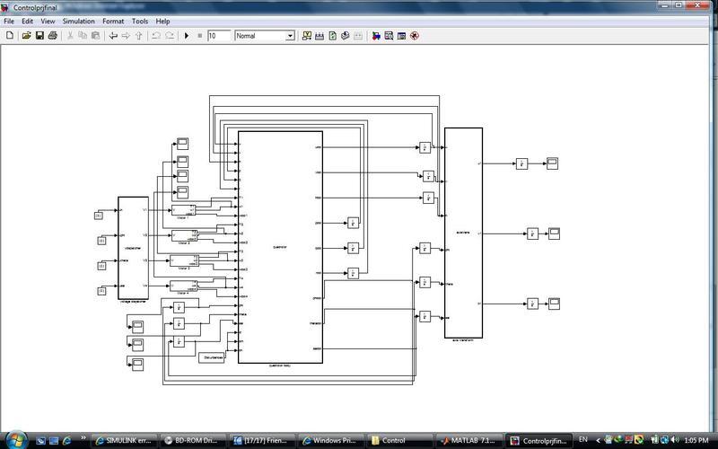Click the New model icon

pyautogui.click(x=10, y=36)
